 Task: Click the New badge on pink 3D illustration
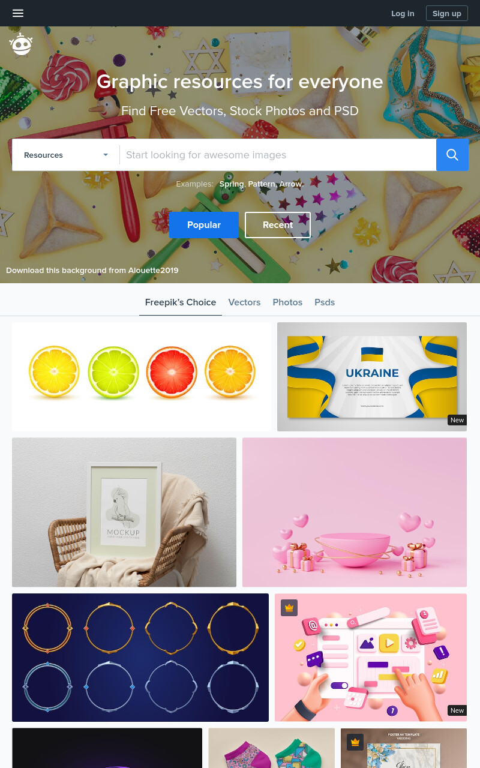tap(457, 710)
